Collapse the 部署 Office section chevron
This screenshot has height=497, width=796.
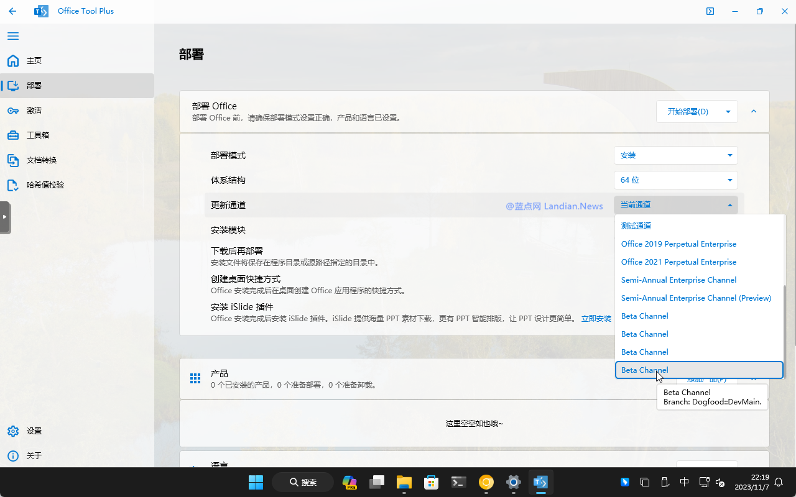pyautogui.click(x=754, y=111)
